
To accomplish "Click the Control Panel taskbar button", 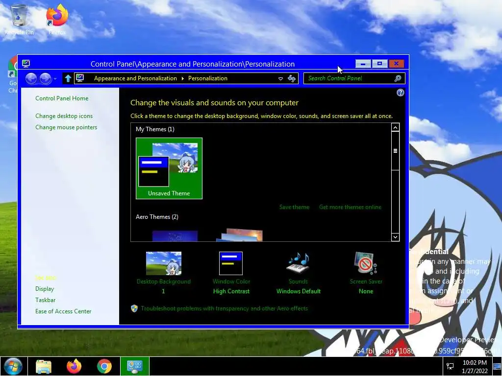I will pyautogui.click(x=135, y=366).
